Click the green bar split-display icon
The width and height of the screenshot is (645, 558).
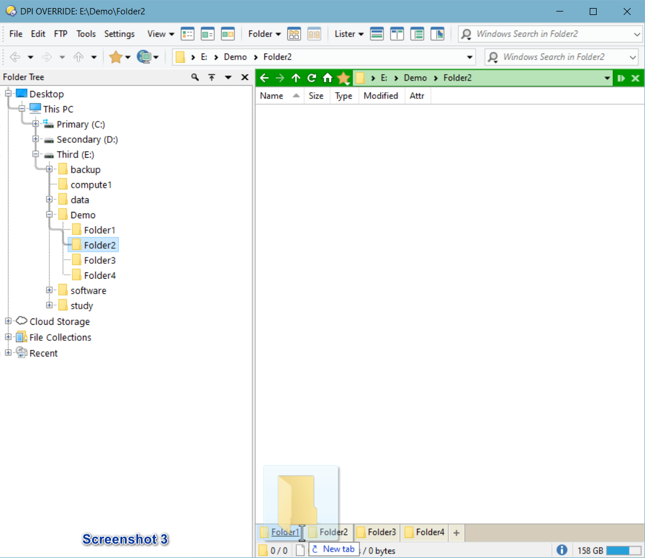(x=621, y=78)
